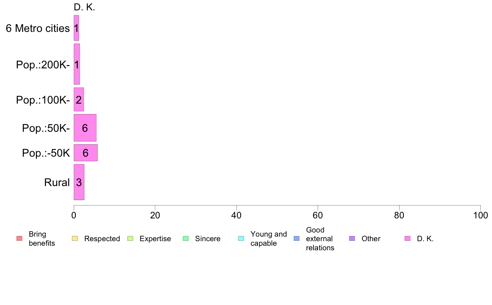Click the 6 Metro cities axis label
This screenshot has width=492, height=305.
(x=38, y=28)
